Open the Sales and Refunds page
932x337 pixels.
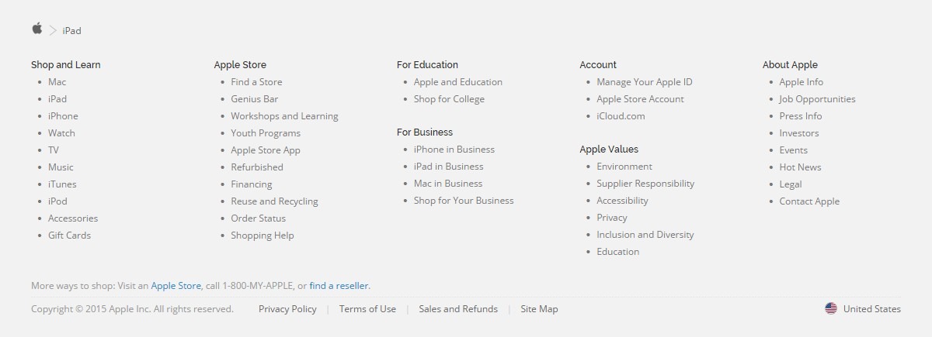tap(458, 308)
